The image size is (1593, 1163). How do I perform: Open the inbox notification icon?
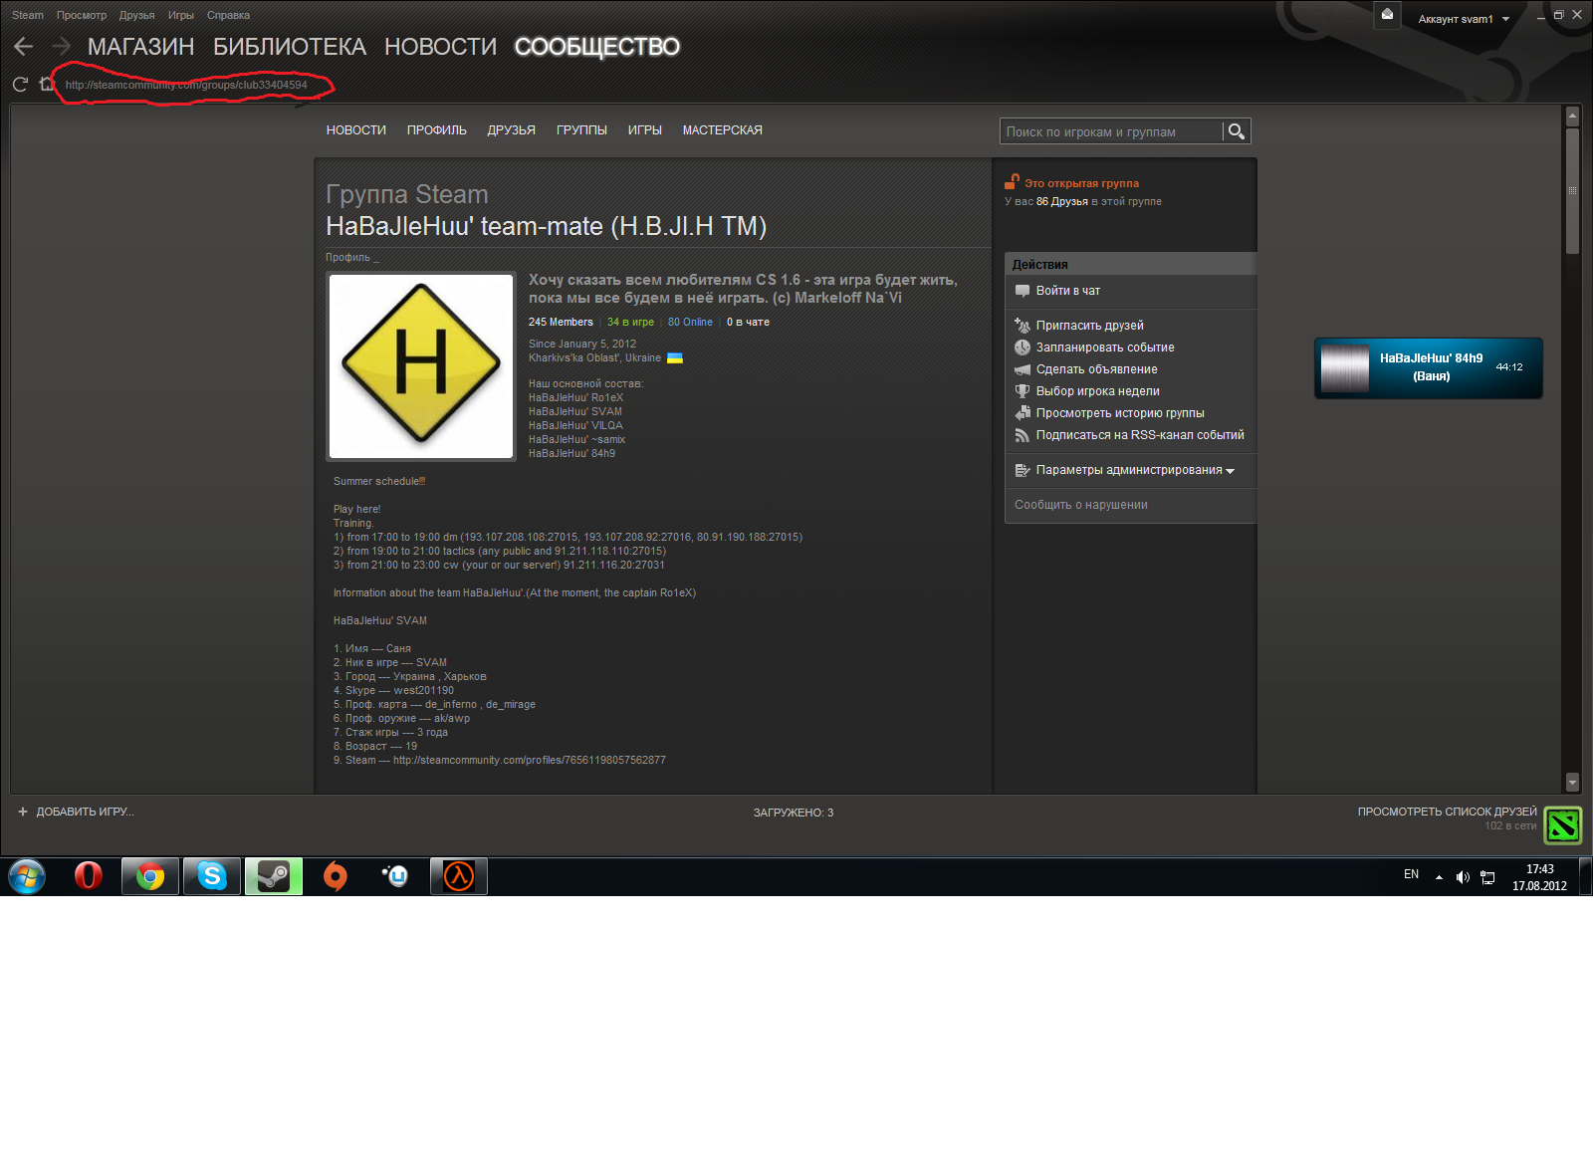pyautogui.click(x=1387, y=15)
